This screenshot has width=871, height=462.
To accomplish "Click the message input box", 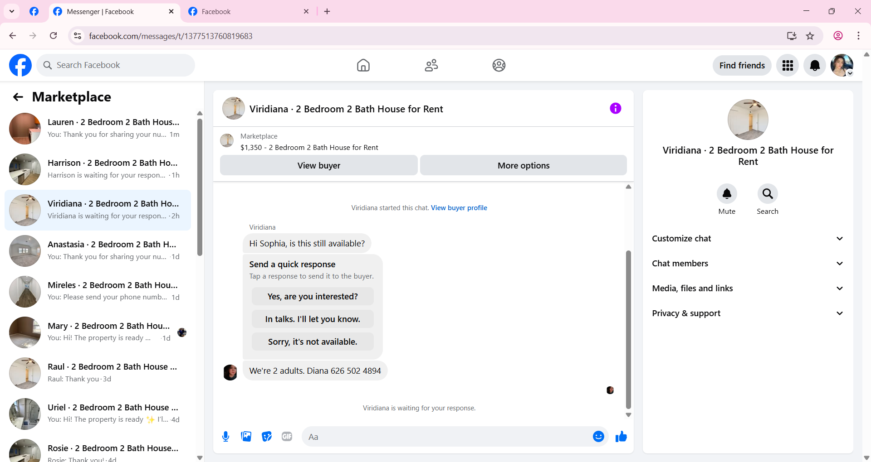I will pos(447,437).
